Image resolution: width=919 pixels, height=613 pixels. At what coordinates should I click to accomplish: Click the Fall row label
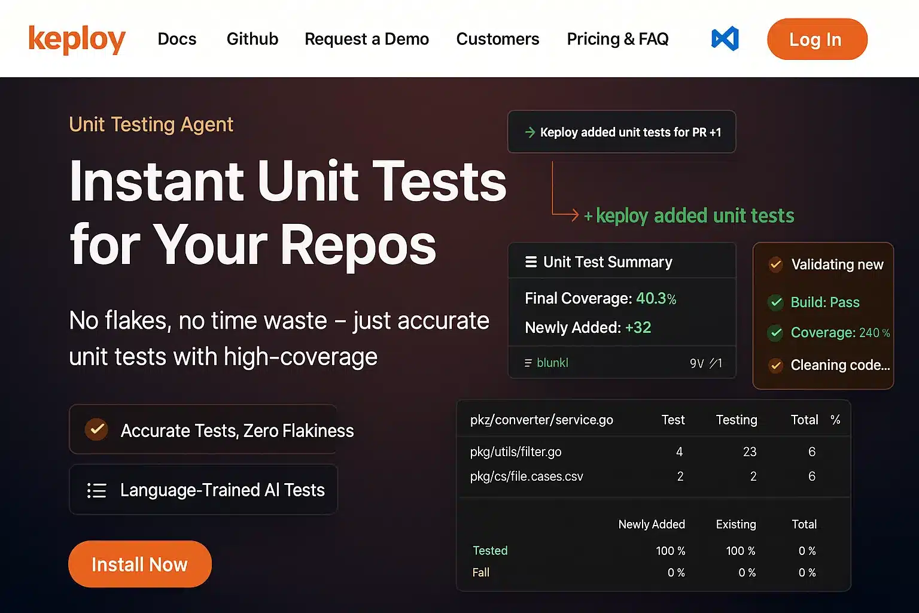(481, 572)
